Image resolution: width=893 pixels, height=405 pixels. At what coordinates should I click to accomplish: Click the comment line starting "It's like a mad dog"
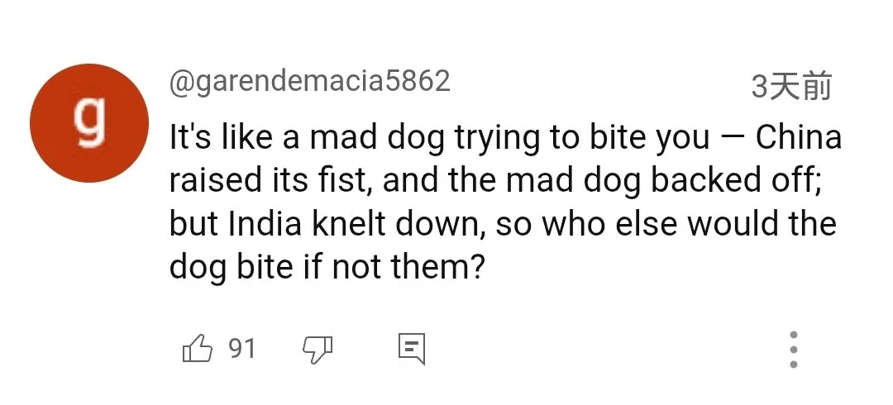(x=504, y=137)
